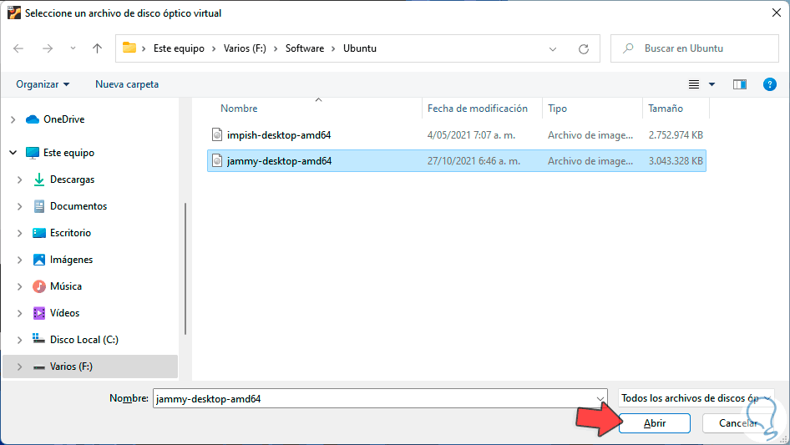Viewport: 790px width, 445px height.
Task: Expand the Vídeos tree node
Action: click(x=20, y=313)
